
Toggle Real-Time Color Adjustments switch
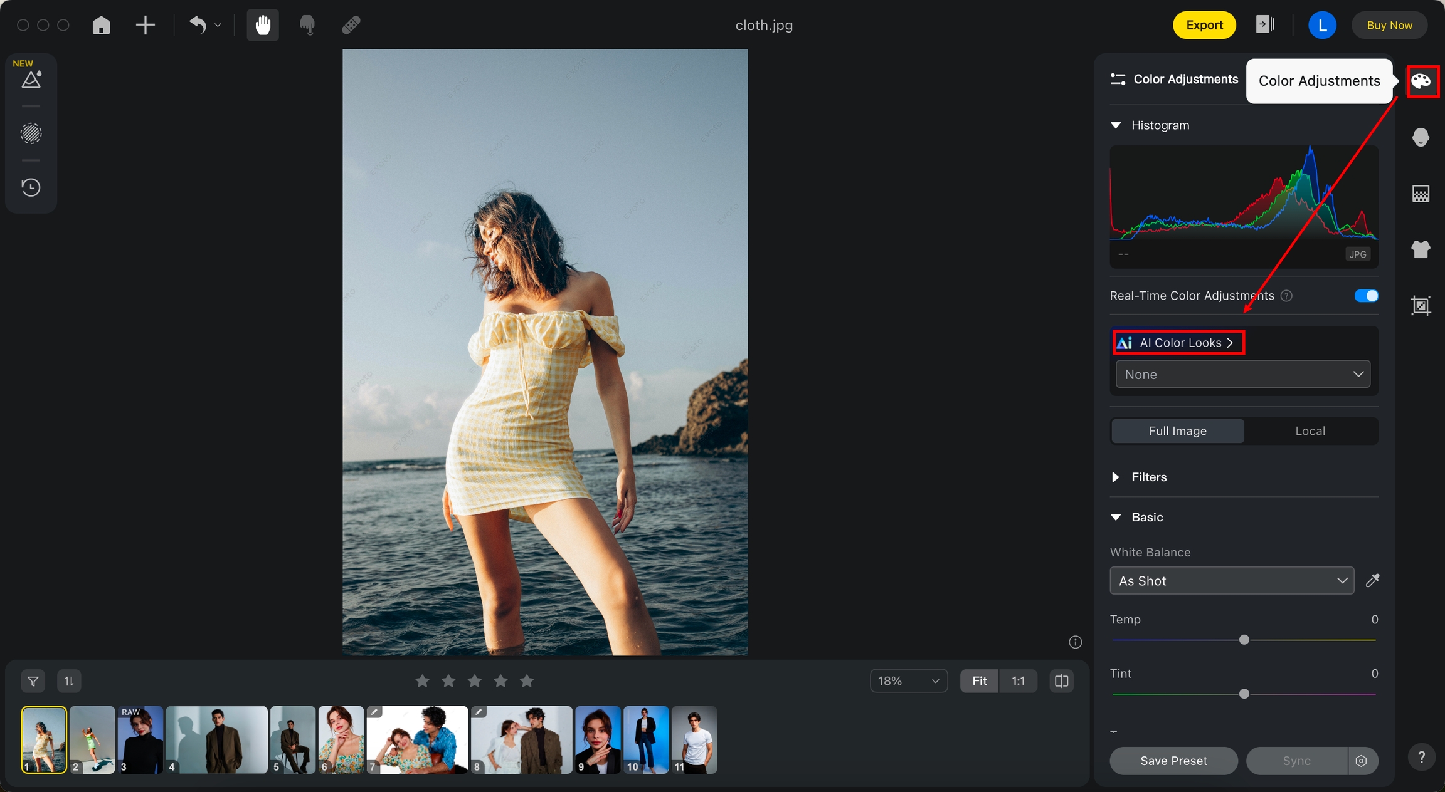tap(1366, 296)
